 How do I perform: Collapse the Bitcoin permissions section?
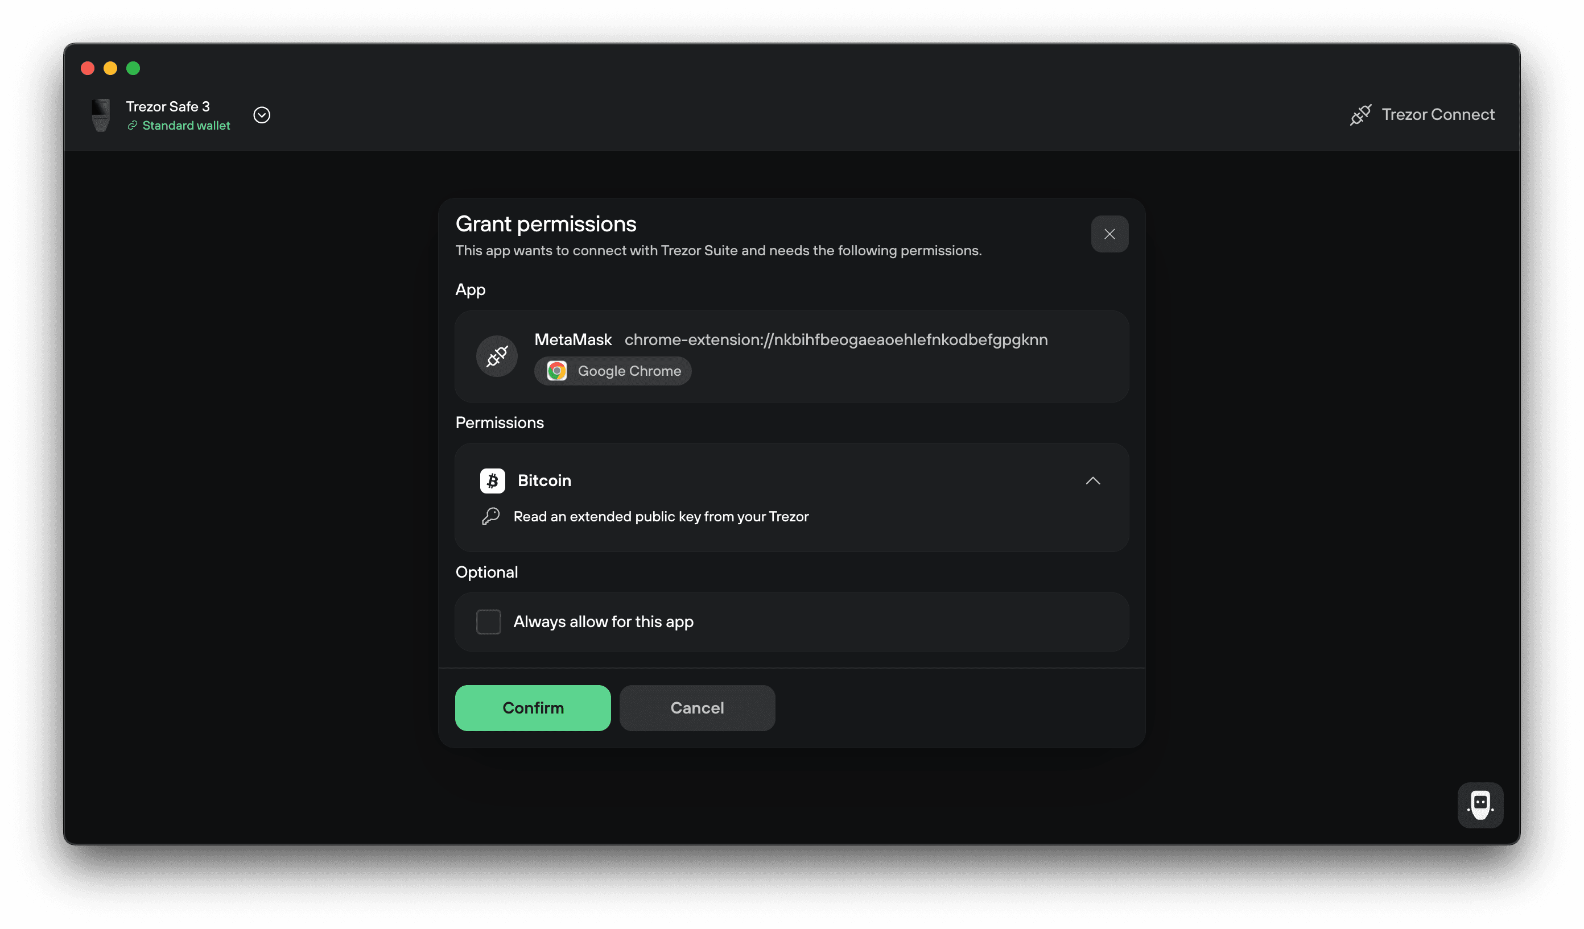[1092, 481]
